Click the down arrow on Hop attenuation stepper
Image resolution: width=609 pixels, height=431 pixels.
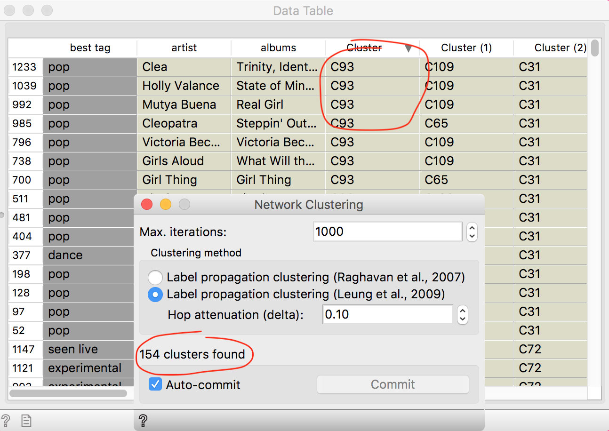tap(462, 318)
